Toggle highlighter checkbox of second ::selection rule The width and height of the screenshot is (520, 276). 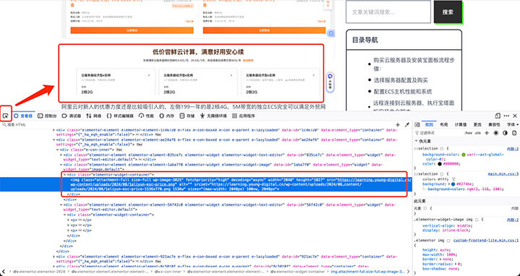(x=441, y=174)
